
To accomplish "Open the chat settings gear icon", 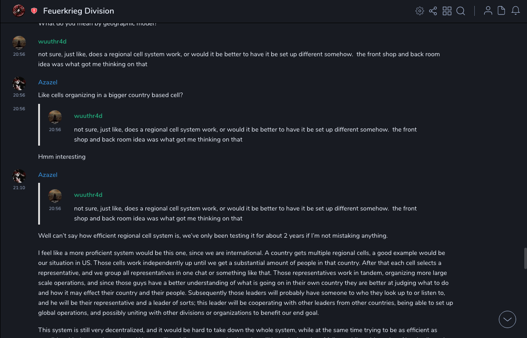I will 420,11.
